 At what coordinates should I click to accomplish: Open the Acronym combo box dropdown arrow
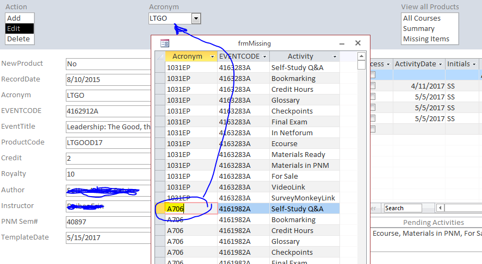coord(196,18)
